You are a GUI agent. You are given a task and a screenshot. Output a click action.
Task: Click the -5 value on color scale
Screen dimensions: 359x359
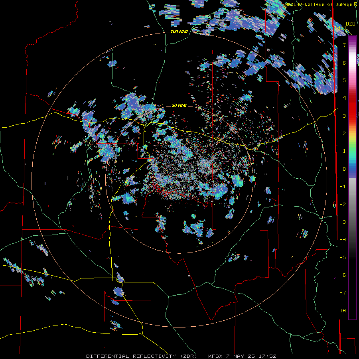[343, 258]
